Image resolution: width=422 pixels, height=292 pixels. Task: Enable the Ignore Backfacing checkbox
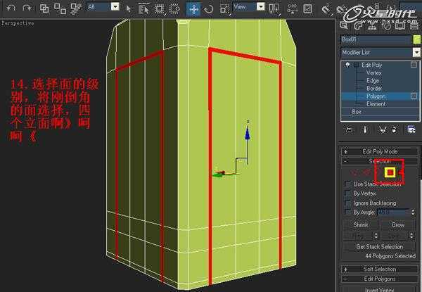point(347,203)
